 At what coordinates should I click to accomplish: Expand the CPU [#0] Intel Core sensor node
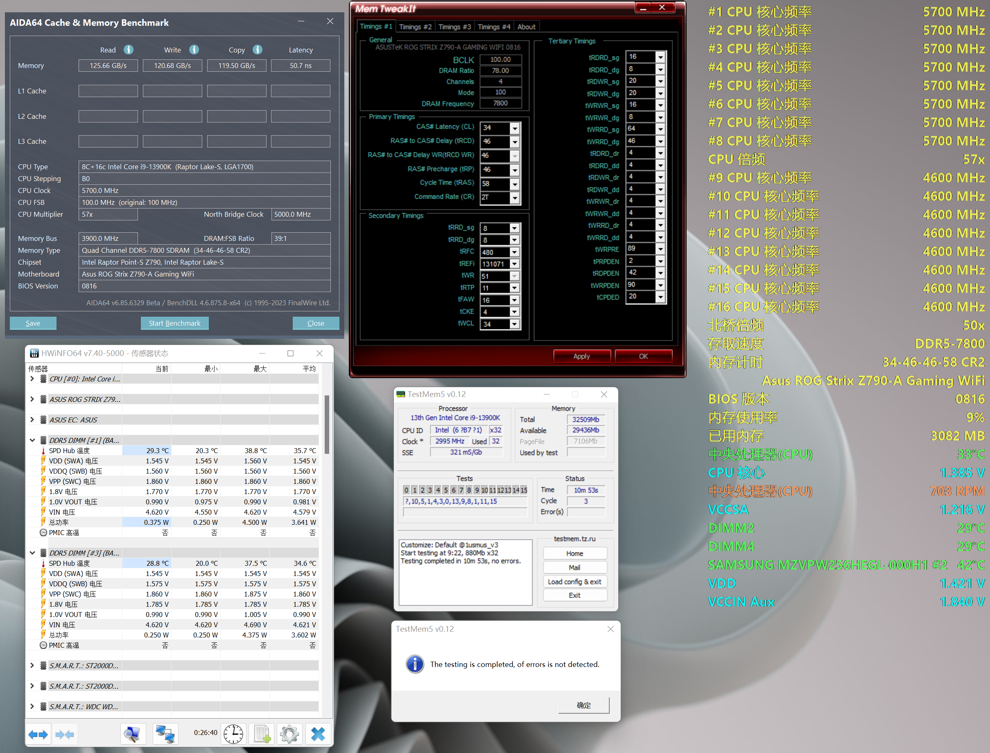point(32,379)
